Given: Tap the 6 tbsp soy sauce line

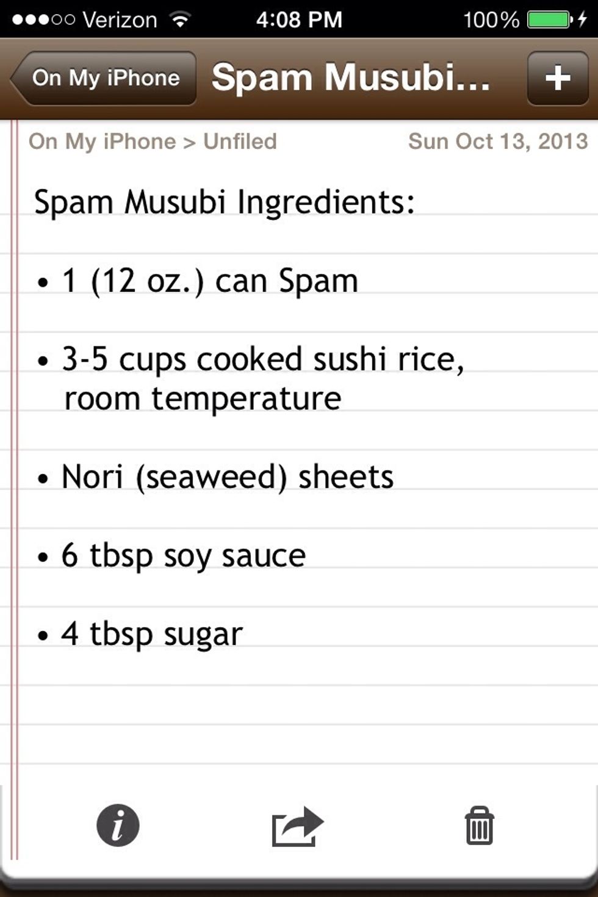Looking at the screenshot, I should 183,555.
